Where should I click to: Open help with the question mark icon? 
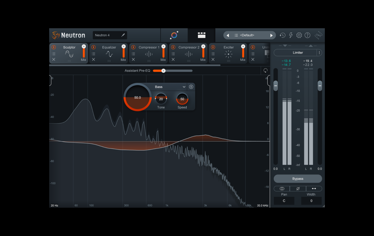pyautogui.click(x=307, y=35)
